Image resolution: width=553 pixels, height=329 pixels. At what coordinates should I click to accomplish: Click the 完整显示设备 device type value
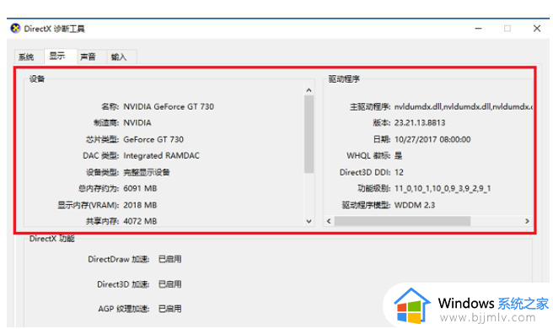tap(147, 172)
